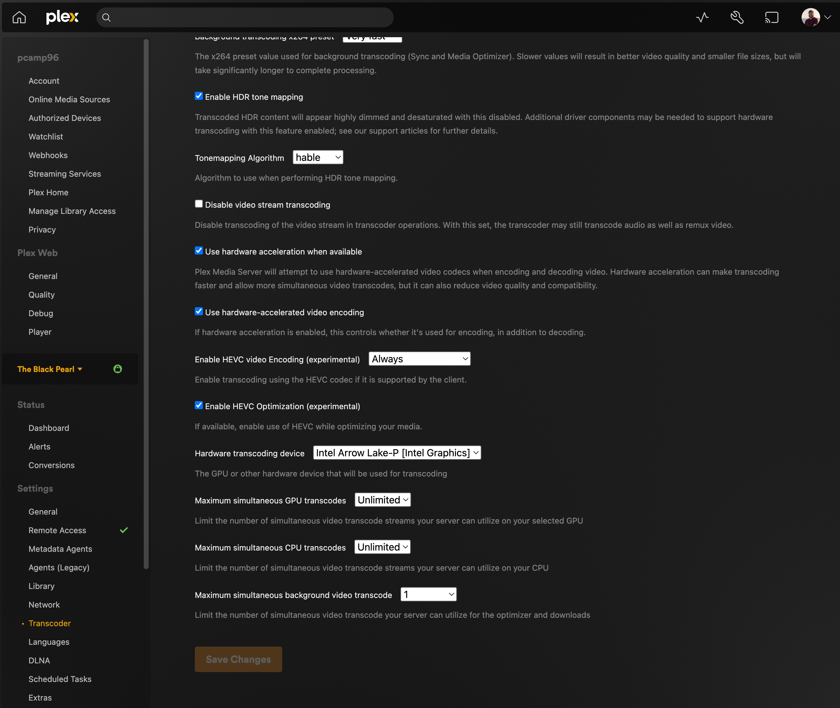Click the top search input field

pyautogui.click(x=245, y=18)
